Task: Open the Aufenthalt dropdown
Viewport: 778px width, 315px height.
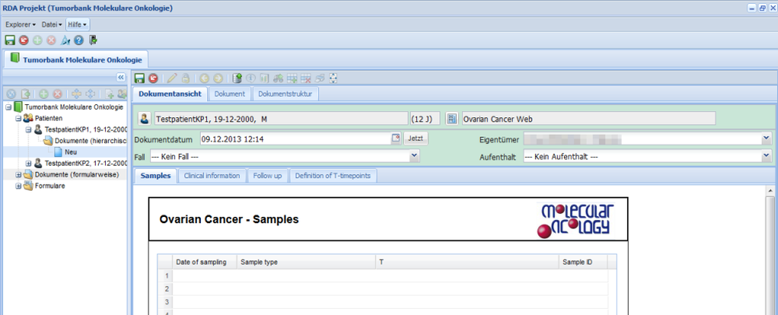Action: [x=766, y=156]
